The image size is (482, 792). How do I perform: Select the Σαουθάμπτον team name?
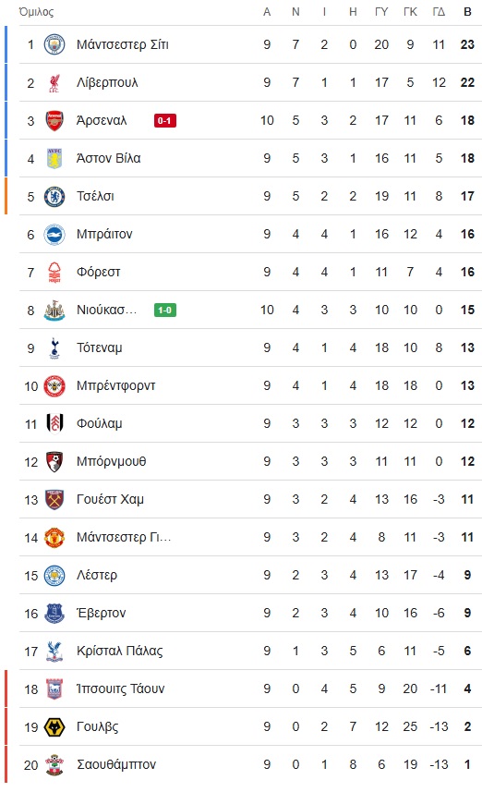tap(116, 764)
